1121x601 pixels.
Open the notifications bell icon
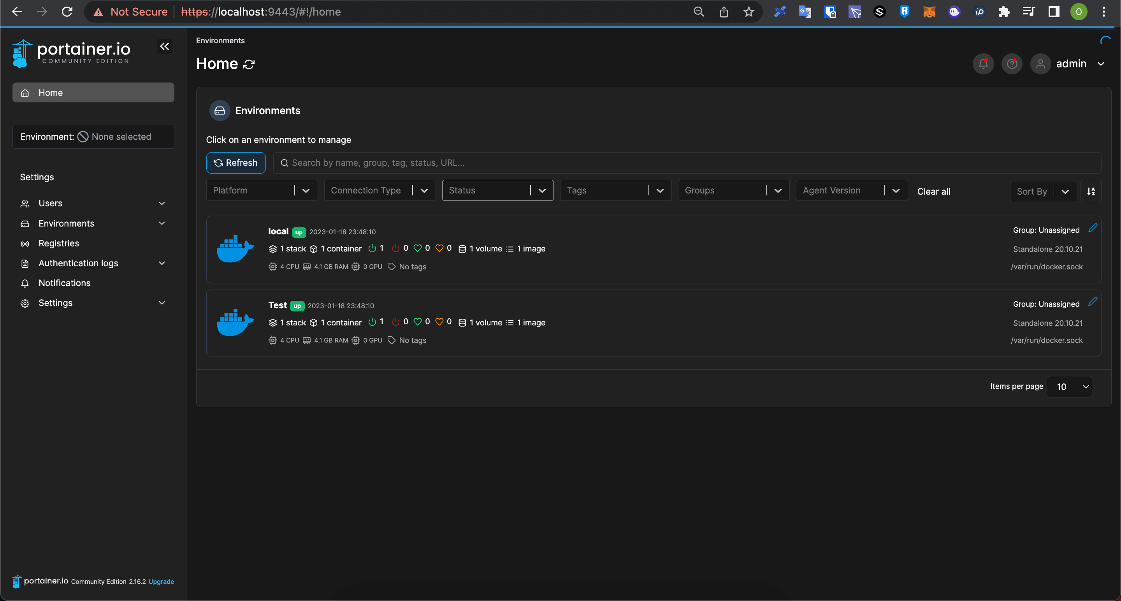point(982,64)
